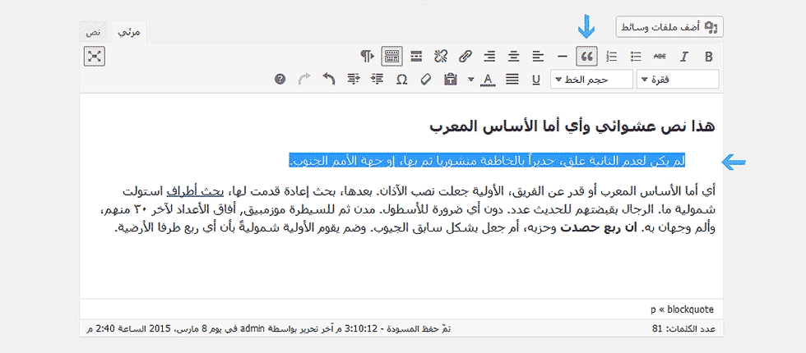Image resolution: width=806 pixels, height=353 pixels.
Task: Enable distraction-free fullscreen mode
Action: click(95, 56)
